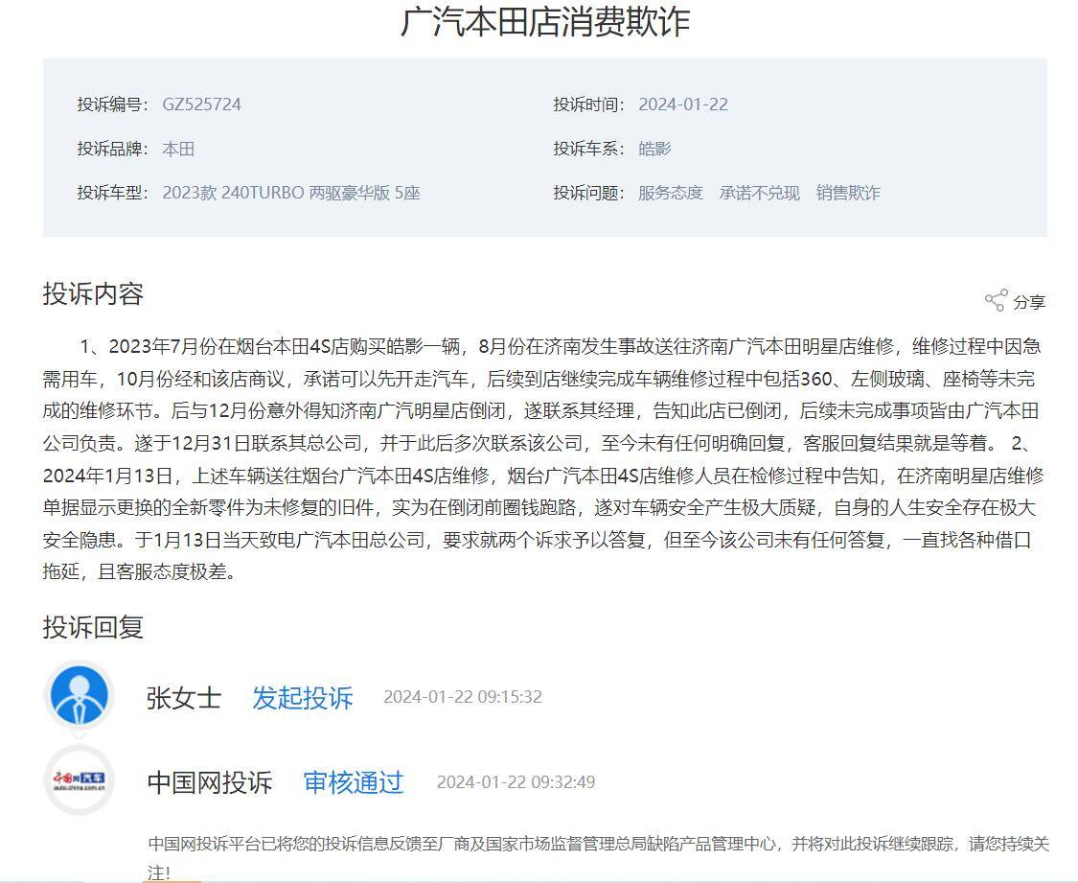The height and width of the screenshot is (883, 1078).
Task: Click the username 张女士
Action: pyautogui.click(x=184, y=697)
